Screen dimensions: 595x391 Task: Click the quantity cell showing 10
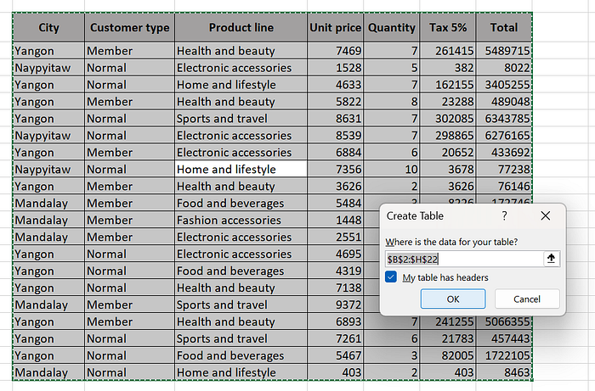(x=392, y=169)
